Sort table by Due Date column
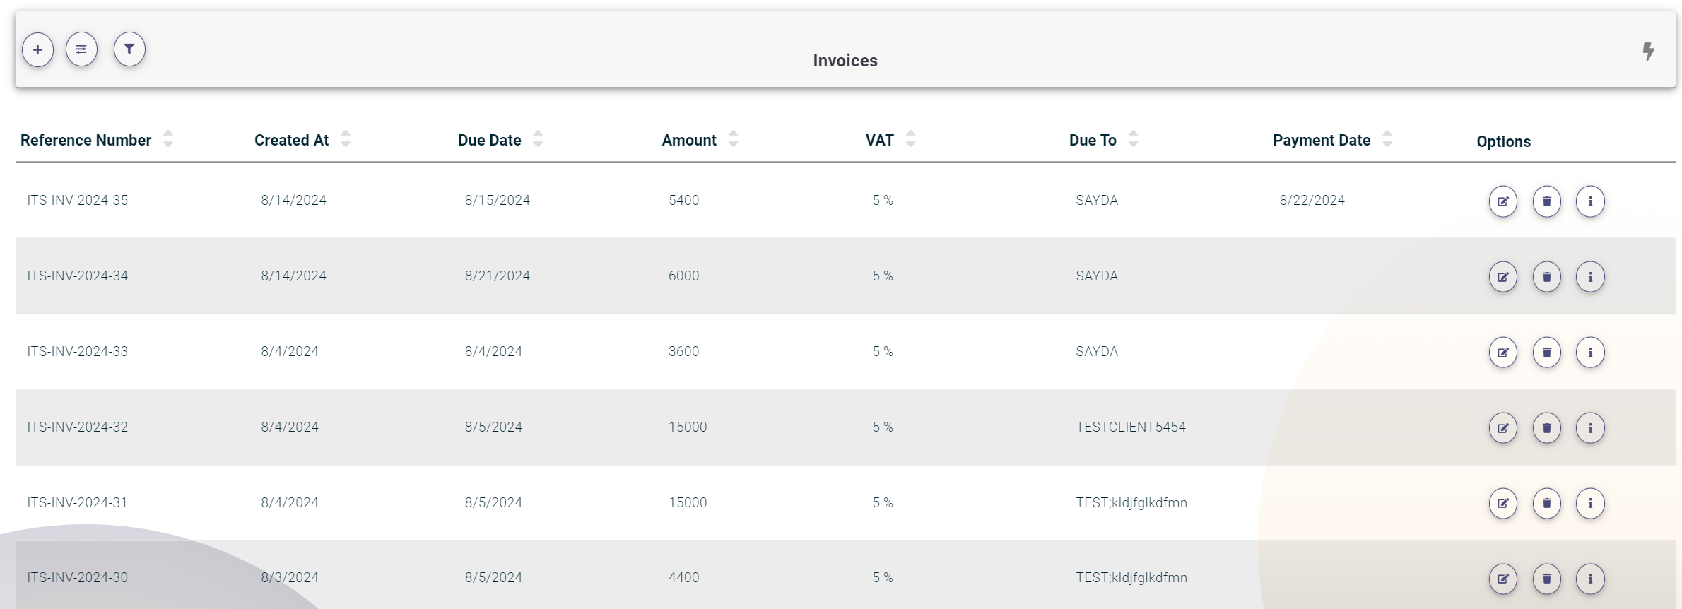 [538, 139]
